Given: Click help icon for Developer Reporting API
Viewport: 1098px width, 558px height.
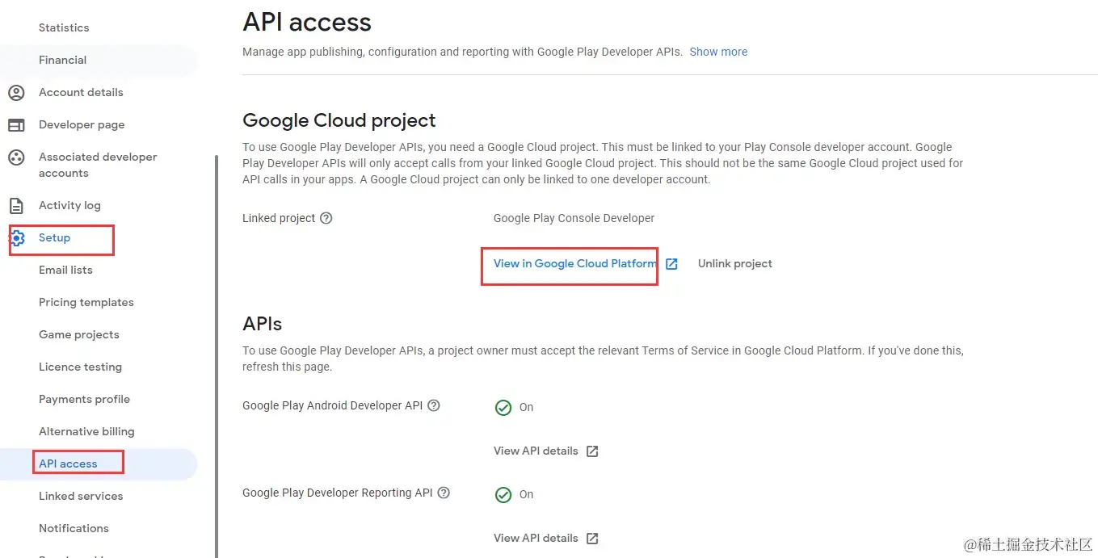Looking at the screenshot, I should point(444,493).
